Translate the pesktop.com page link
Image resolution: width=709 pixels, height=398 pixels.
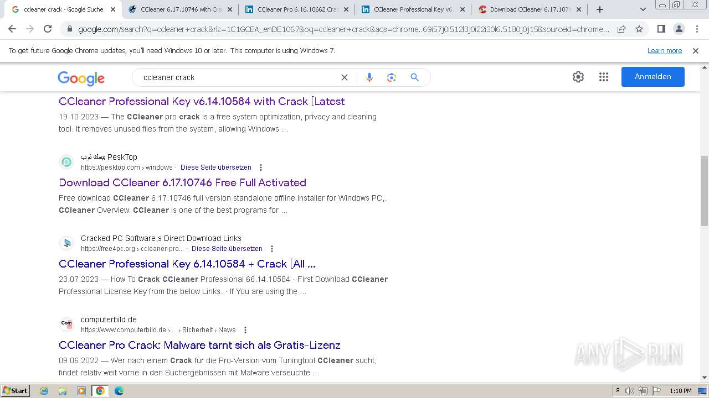(x=216, y=167)
